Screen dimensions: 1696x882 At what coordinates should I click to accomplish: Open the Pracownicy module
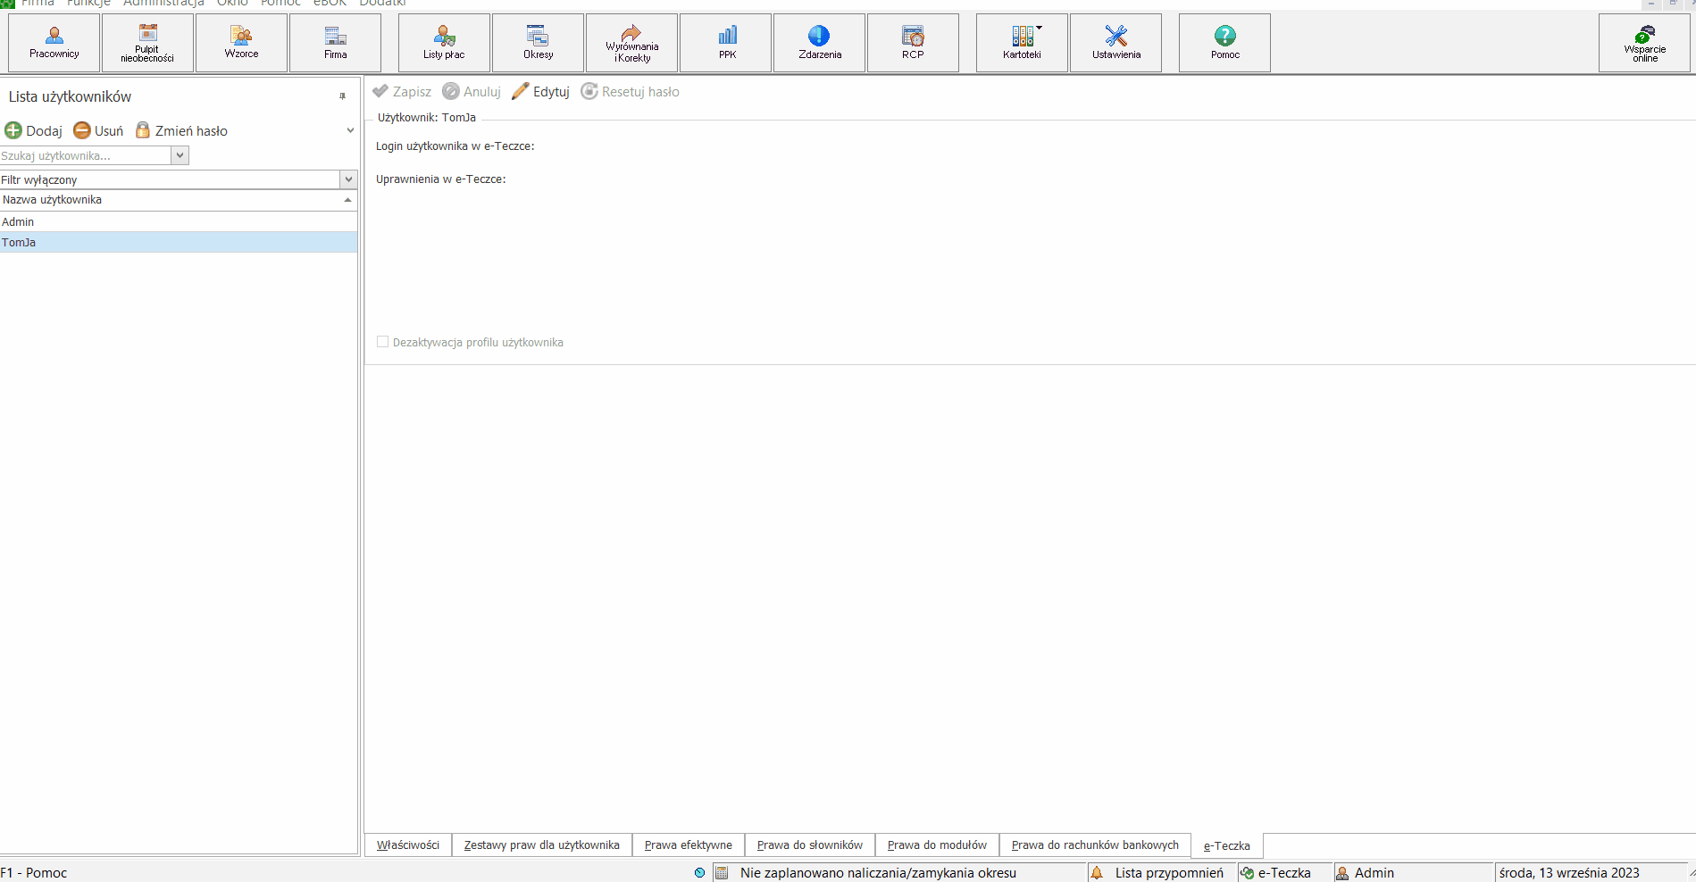54,43
